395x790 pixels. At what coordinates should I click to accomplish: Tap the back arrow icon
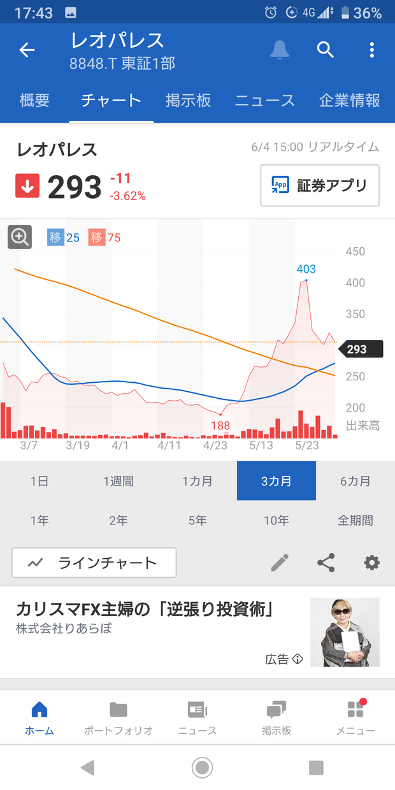pos(27,50)
